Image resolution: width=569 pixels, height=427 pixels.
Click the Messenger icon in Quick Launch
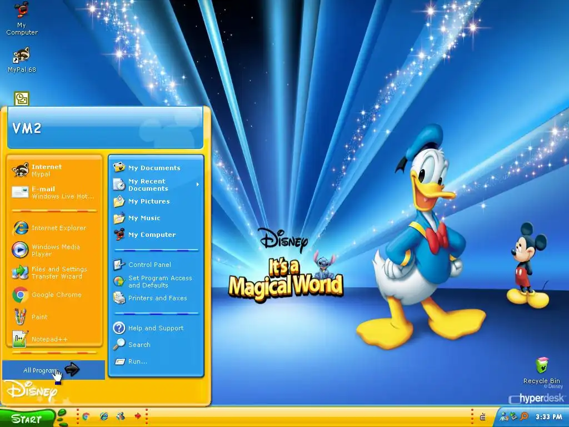pos(121,416)
